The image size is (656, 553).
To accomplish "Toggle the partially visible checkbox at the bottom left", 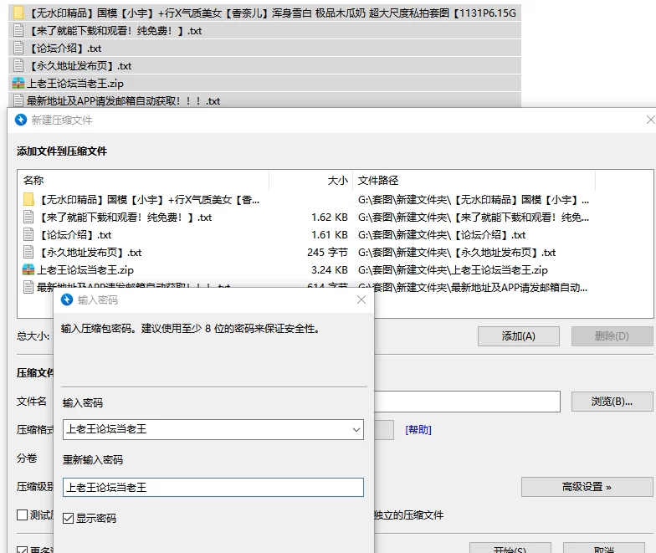I will [23, 550].
